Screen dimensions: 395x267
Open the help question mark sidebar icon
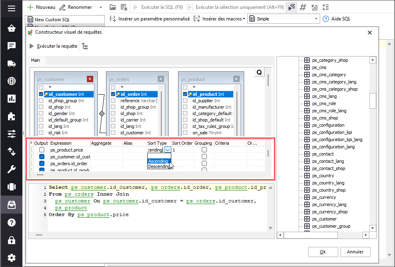tap(11, 222)
